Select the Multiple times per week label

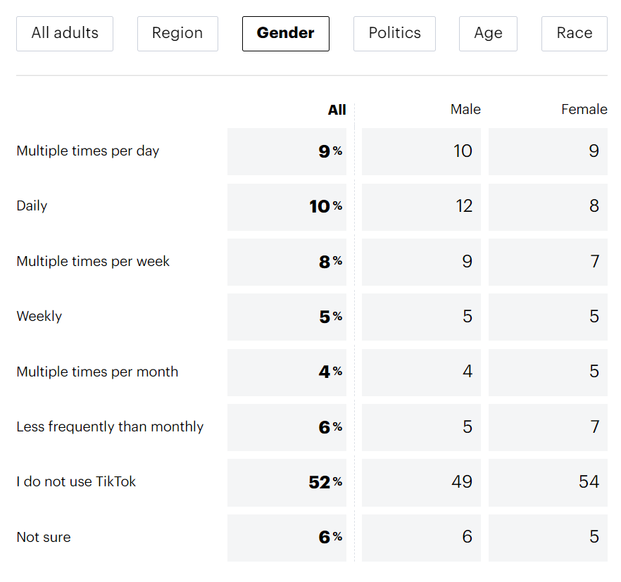(x=93, y=261)
